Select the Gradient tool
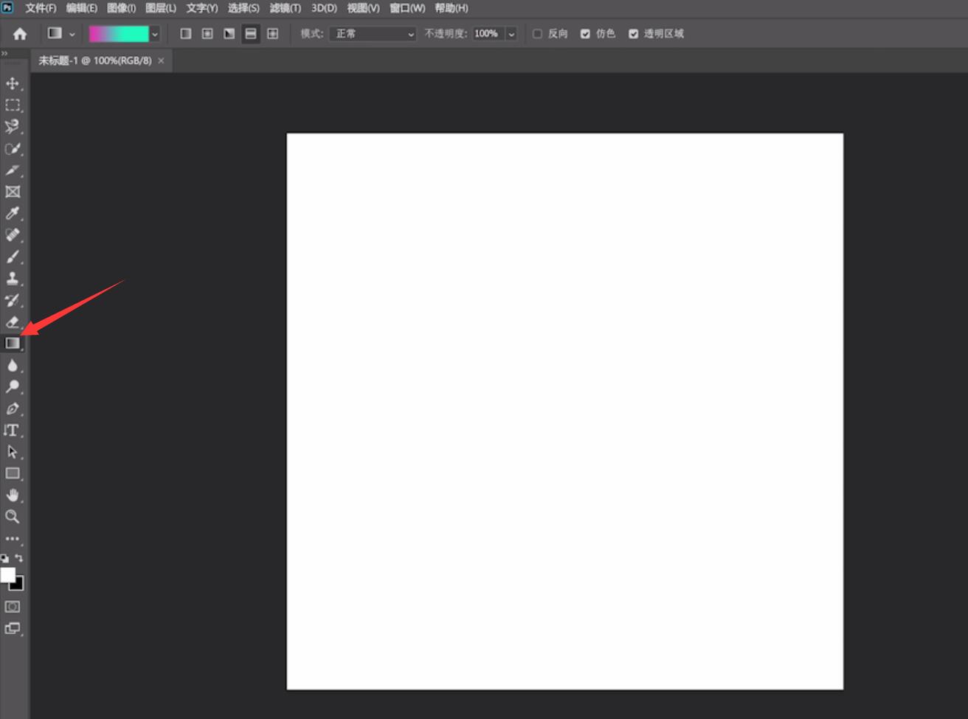This screenshot has width=968, height=719. coord(13,344)
